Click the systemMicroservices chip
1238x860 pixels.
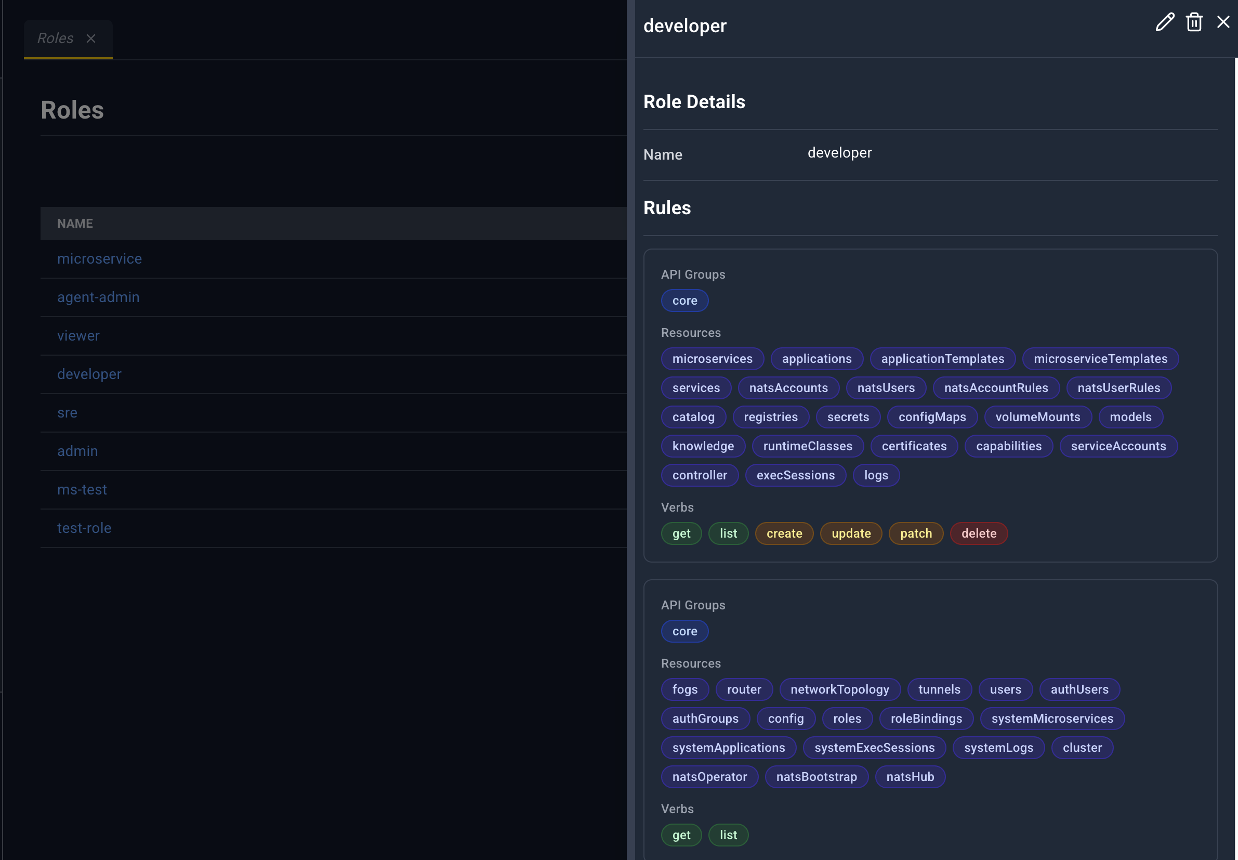click(x=1052, y=718)
